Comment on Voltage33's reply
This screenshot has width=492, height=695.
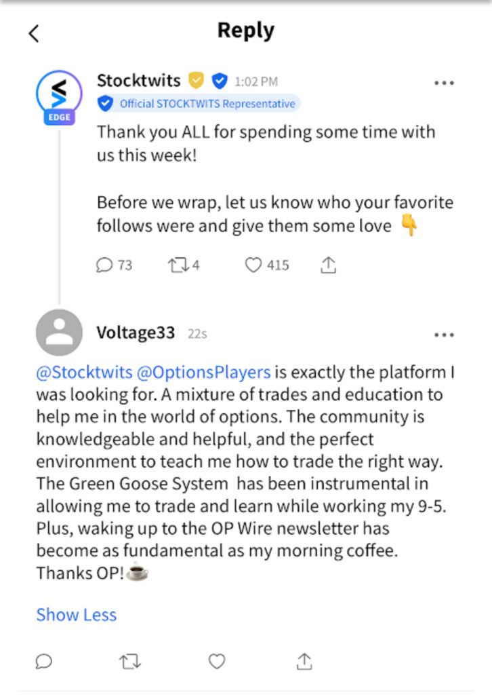click(44, 661)
